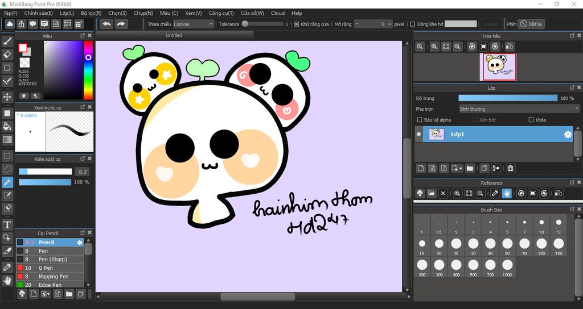Click the cloud icon in top toolbar
The height and width of the screenshot is (309, 583).
coord(10,24)
